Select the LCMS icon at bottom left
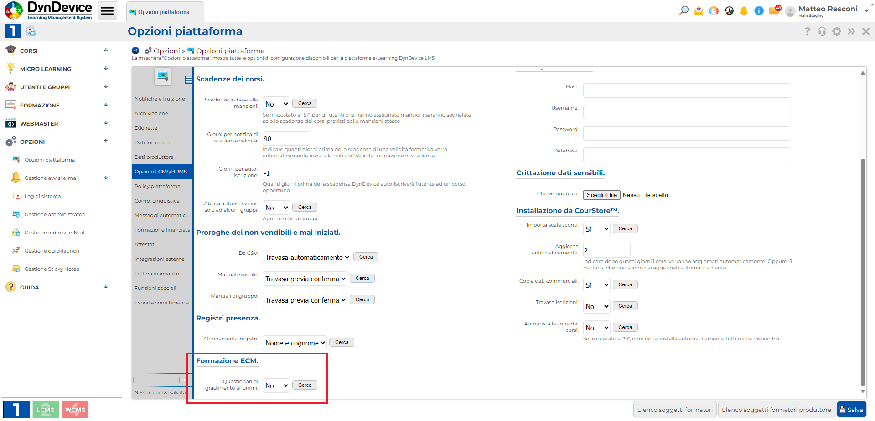 [x=46, y=409]
